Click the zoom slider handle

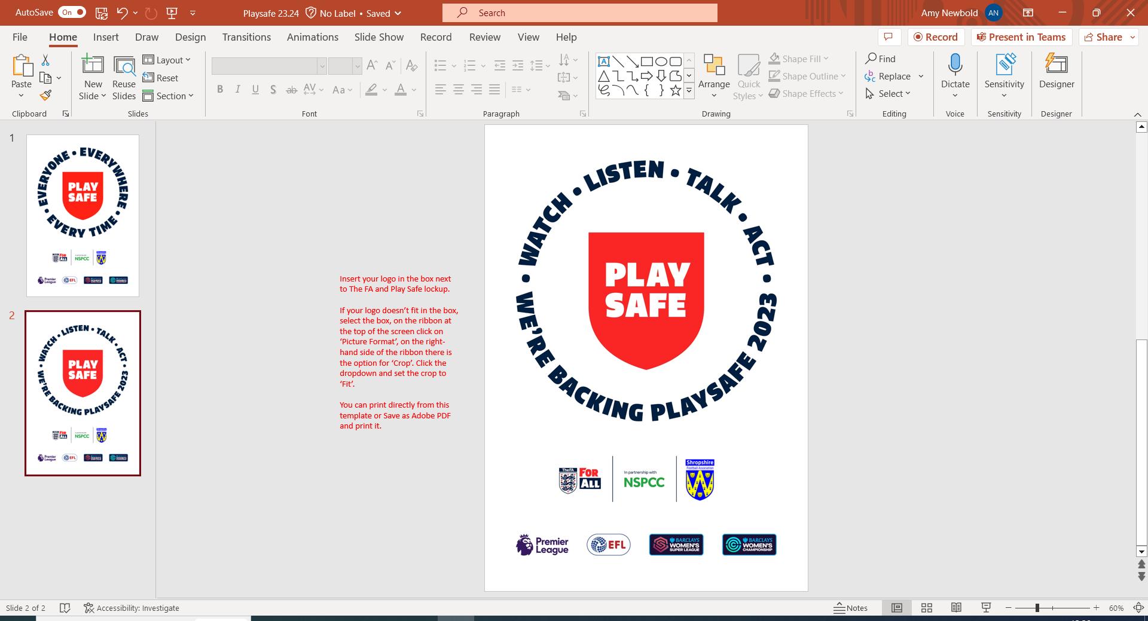(x=1037, y=608)
